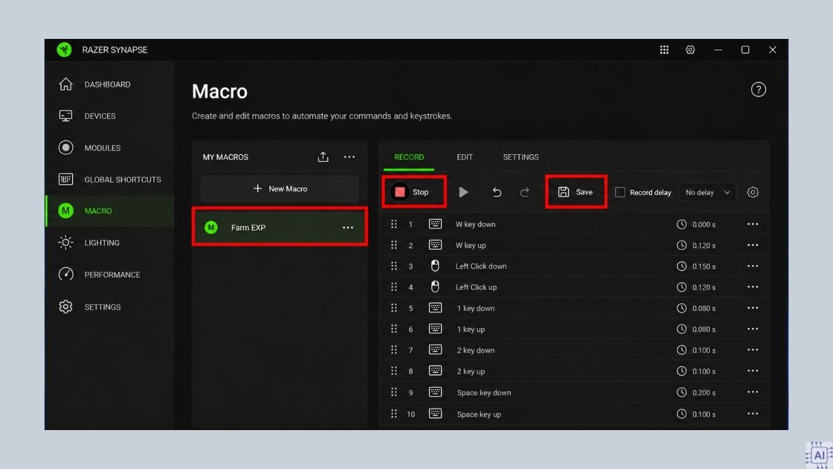
Task: Select the 'Space key down' row text
Action: tap(484, 393)
